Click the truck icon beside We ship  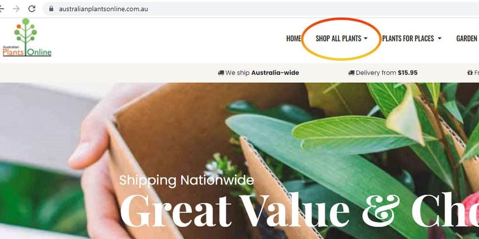coord(221,73)
